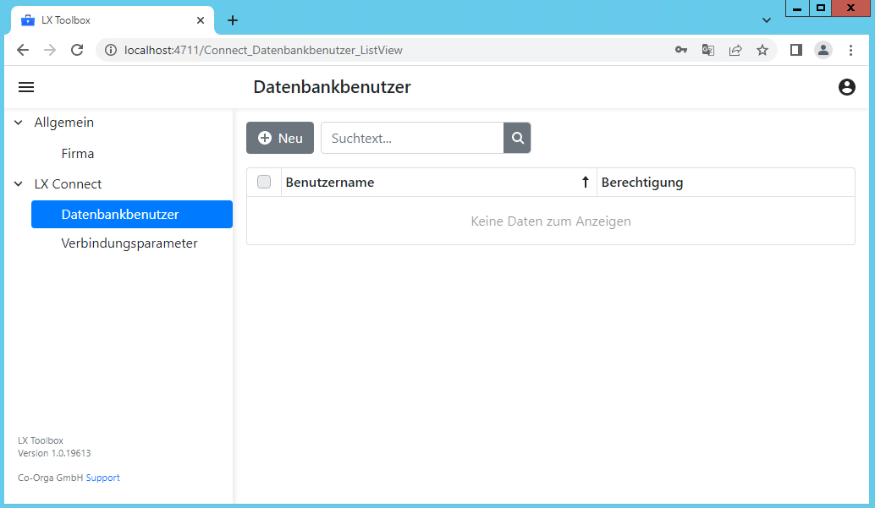
Task: Select Firma in the sidebar
Action: coord(78,154)
